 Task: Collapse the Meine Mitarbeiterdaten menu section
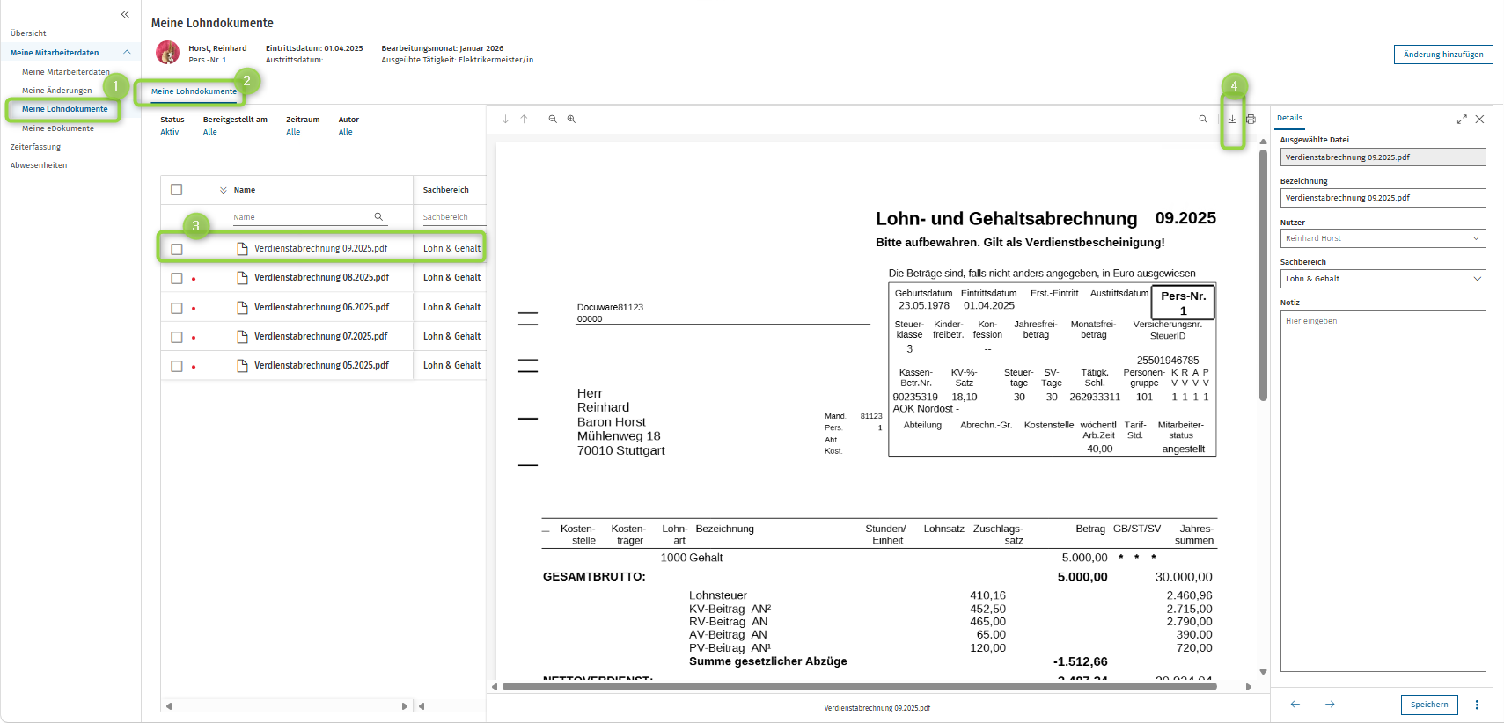[x=127, y=53]
